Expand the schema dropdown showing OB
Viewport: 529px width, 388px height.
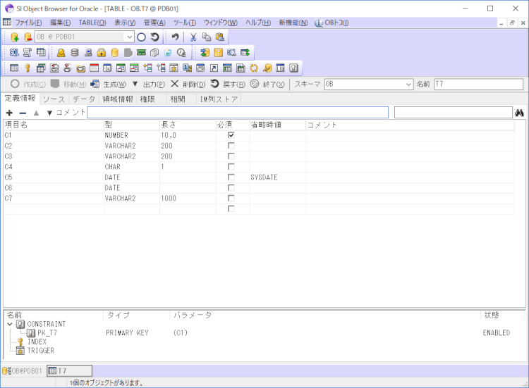point(408,85)
